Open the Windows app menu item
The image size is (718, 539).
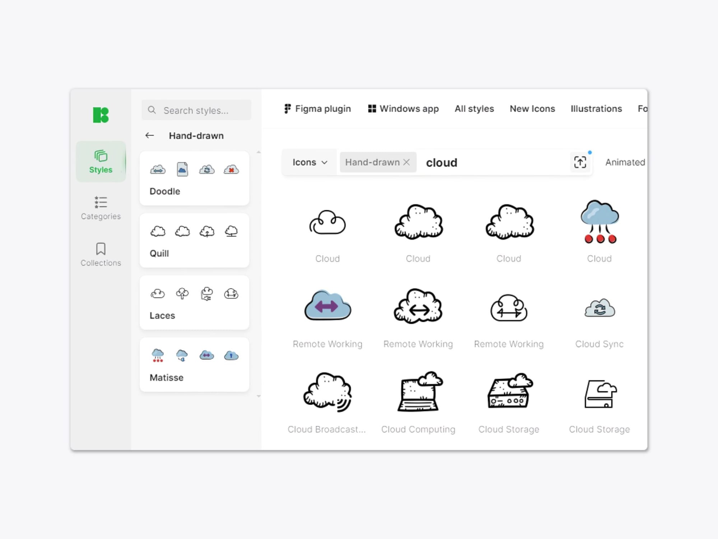tap(403, 109)
